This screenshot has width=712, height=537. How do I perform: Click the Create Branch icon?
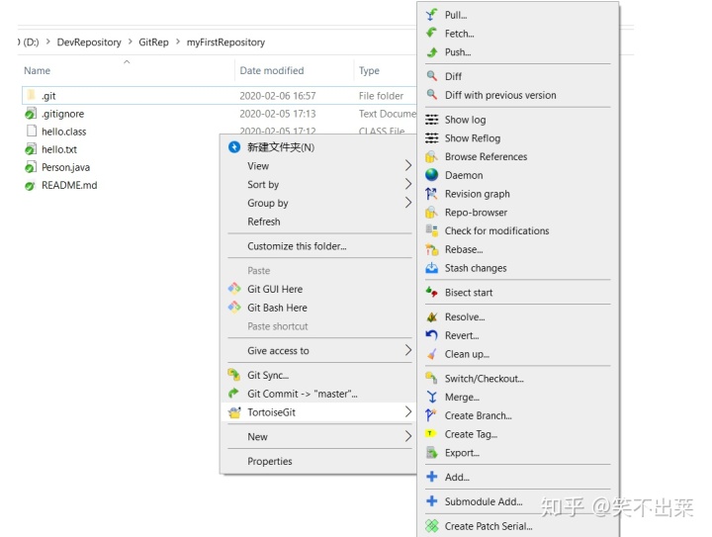click(431, 415)
